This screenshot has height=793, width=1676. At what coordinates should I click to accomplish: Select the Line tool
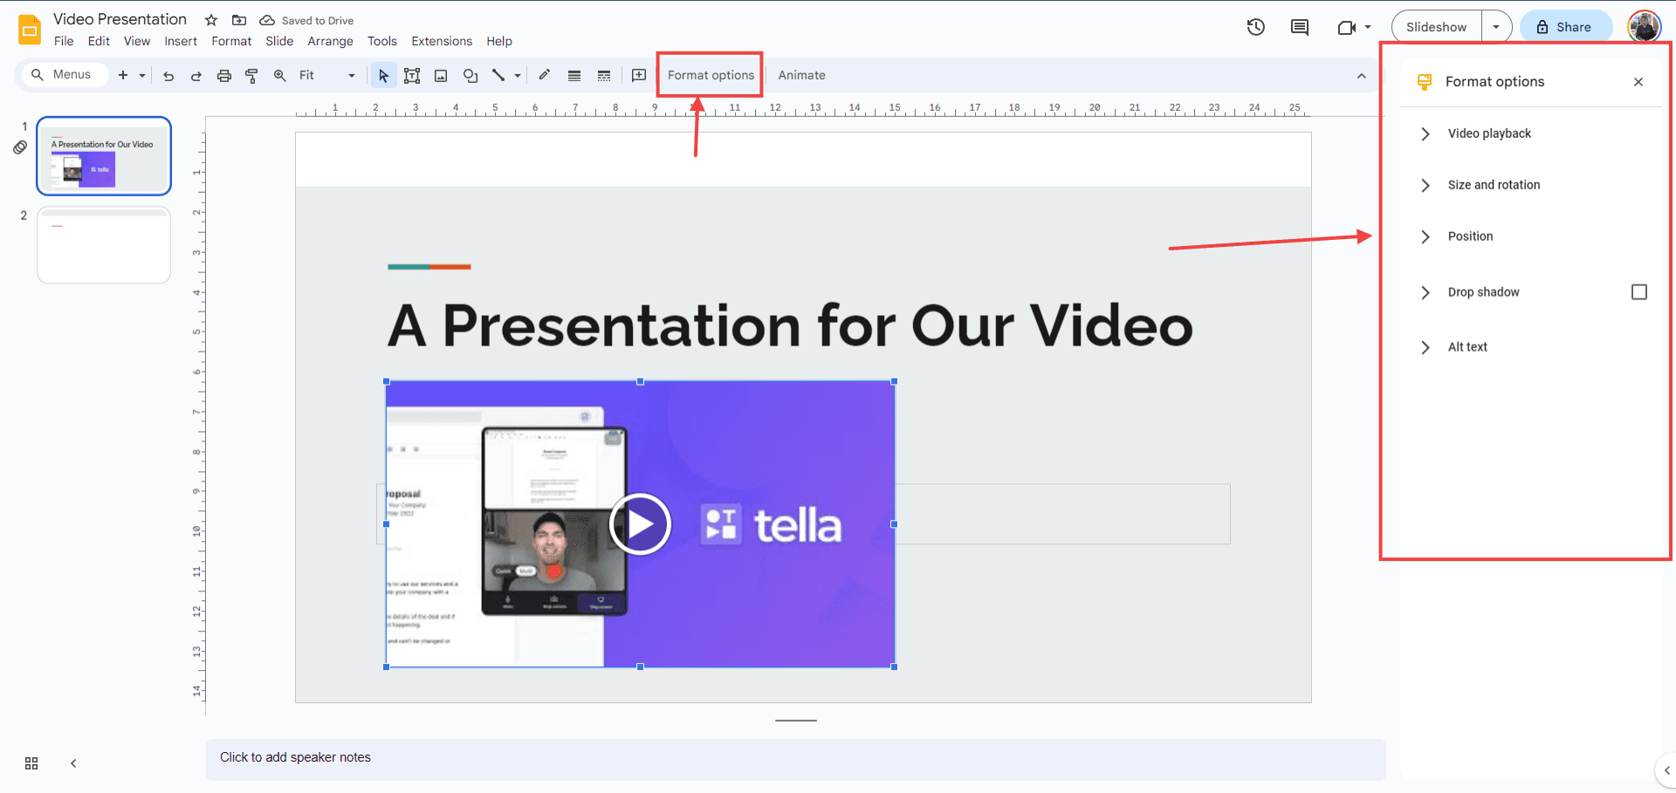coord(498,76)
